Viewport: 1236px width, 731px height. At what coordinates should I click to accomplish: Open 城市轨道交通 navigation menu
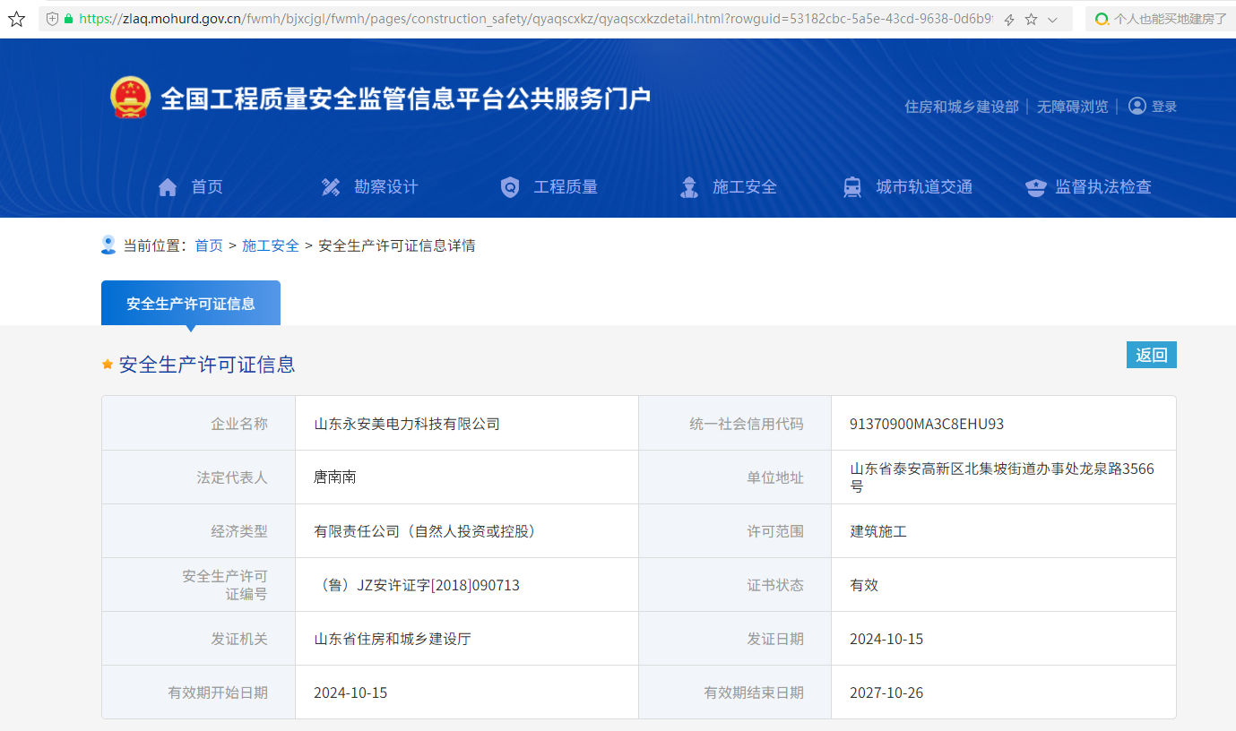point(924,187)
